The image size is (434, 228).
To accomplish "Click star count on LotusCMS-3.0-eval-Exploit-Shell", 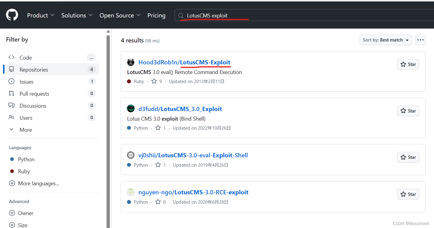I will click(160, 165).
